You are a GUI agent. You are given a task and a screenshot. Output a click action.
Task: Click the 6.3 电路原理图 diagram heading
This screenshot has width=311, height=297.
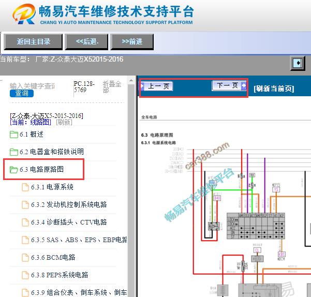coord(157,135)
